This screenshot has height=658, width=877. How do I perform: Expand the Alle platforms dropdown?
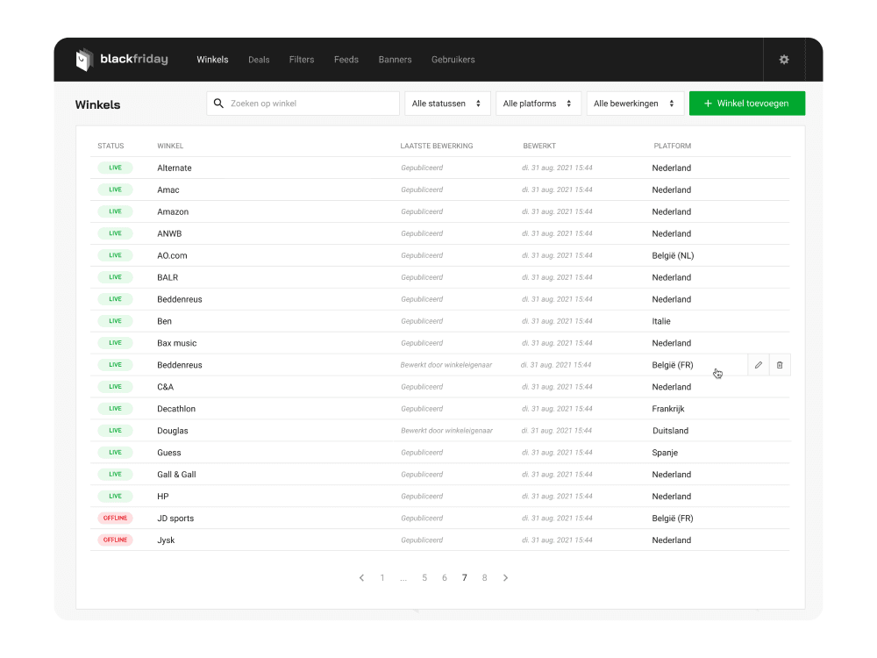(538, 104)
